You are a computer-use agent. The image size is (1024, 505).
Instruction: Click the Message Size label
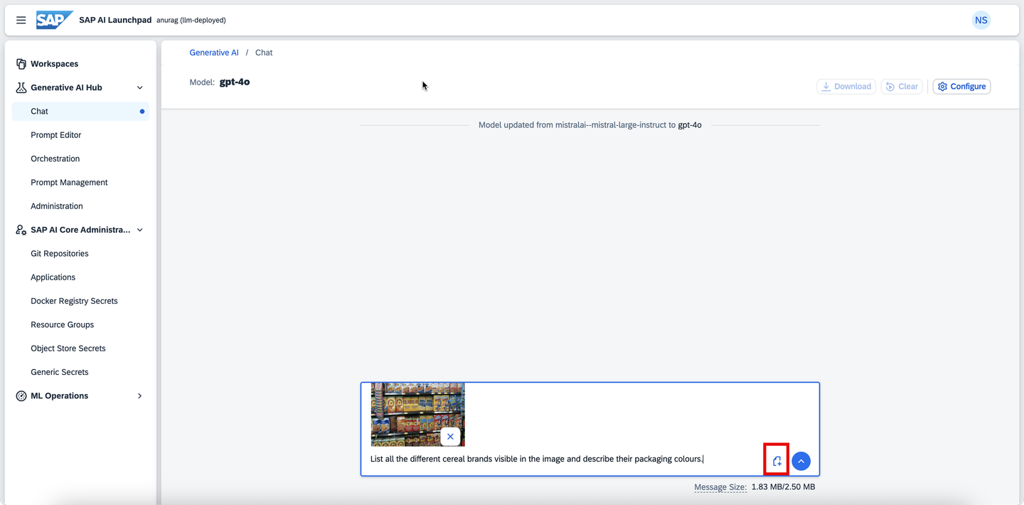click(720, 487)
